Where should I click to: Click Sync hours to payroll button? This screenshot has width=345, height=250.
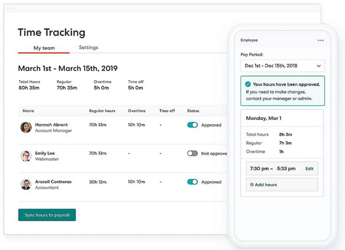pyautogui.click(x=47, y=215)
